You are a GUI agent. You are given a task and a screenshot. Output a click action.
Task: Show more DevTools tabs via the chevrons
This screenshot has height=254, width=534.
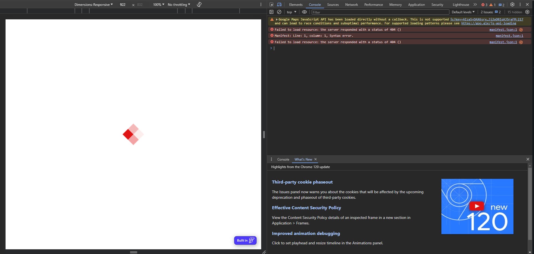[x=475, y=4]
